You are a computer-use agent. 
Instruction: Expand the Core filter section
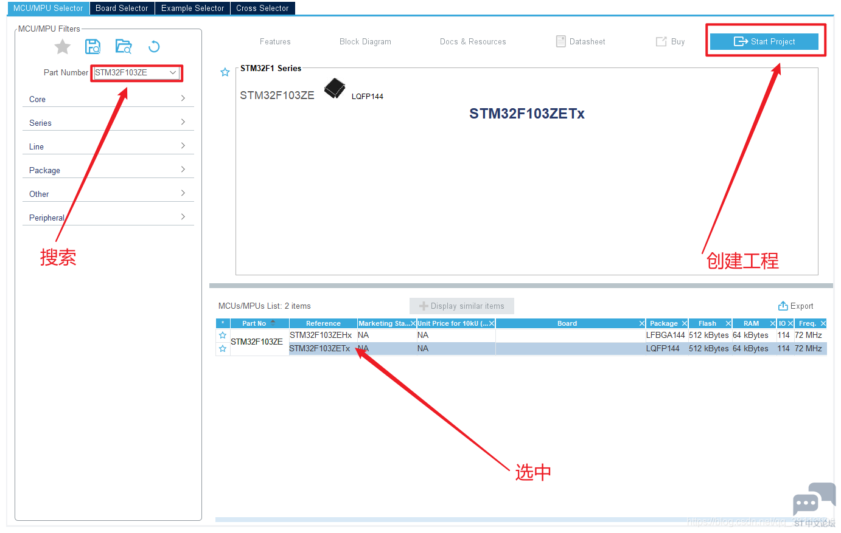click(108, 99)
